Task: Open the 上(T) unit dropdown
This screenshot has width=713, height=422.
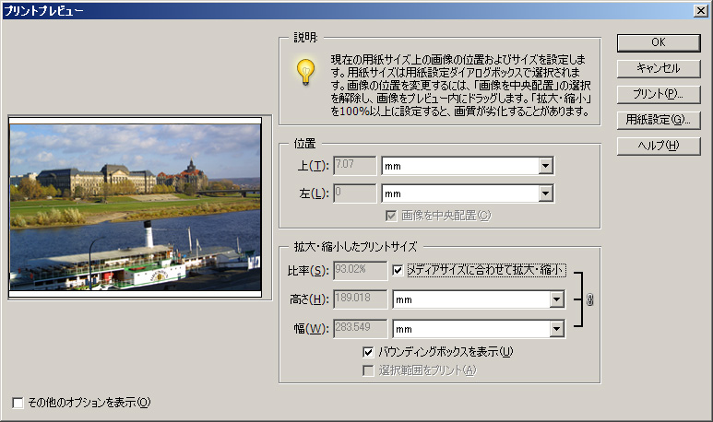Action: (545, 166)
